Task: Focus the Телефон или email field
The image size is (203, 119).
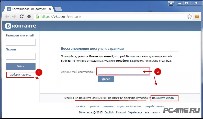Action: click(20, 42)
